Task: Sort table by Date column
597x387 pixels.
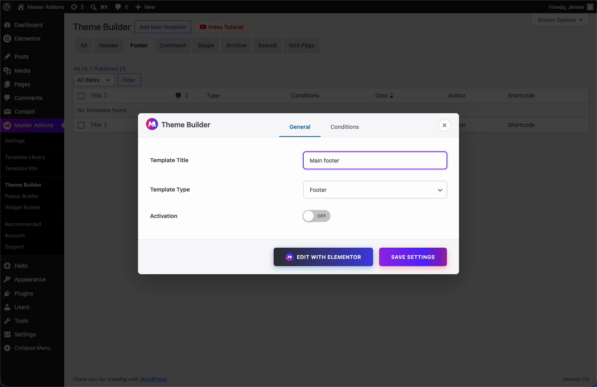Action: pos(384,96)
